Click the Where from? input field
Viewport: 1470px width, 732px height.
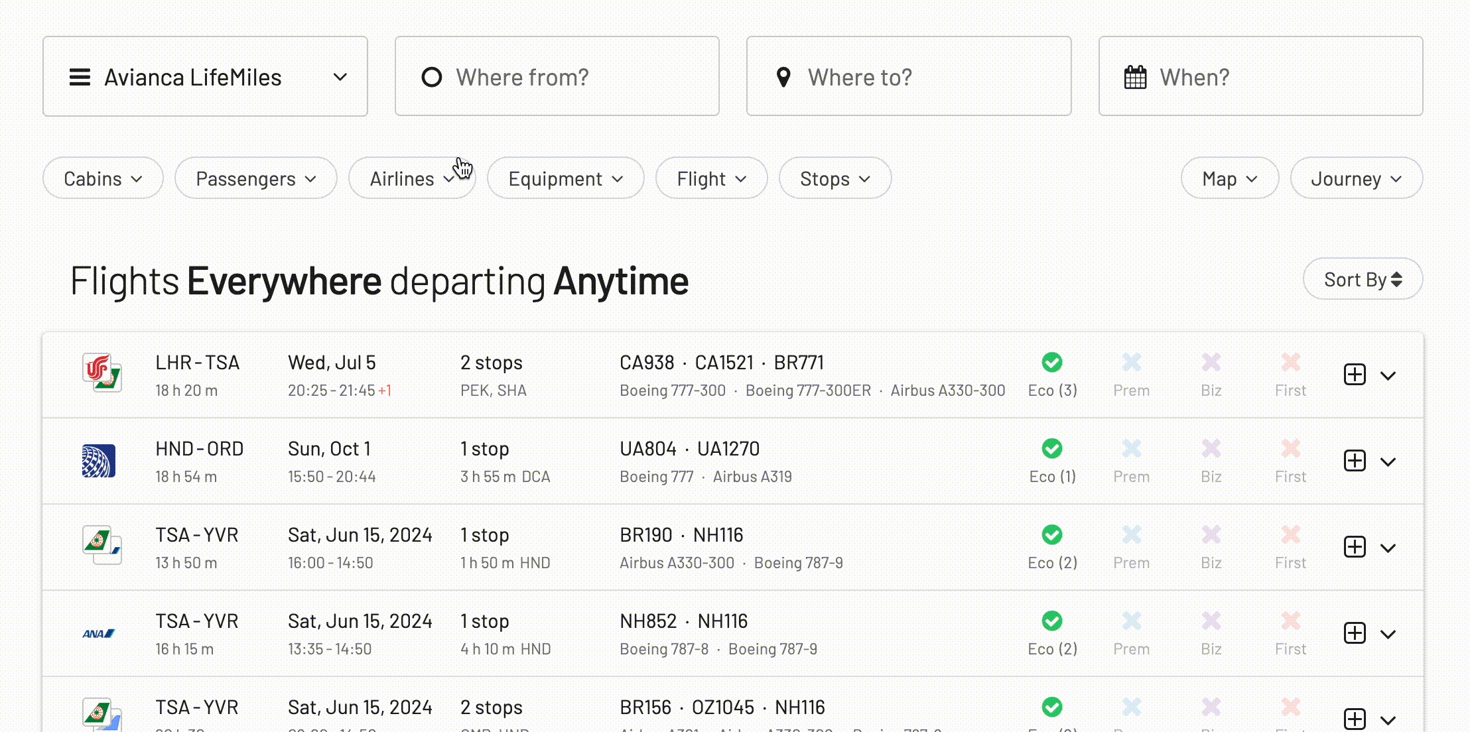coord(557,76)
